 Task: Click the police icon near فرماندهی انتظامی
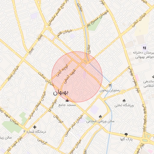(153, 77)
